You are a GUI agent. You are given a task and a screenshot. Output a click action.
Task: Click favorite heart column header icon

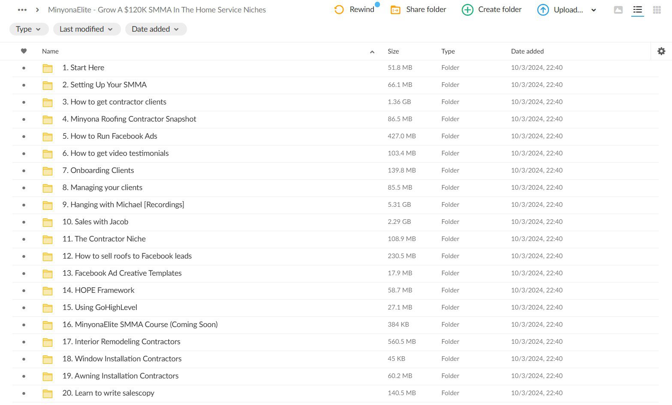point(24,51)
